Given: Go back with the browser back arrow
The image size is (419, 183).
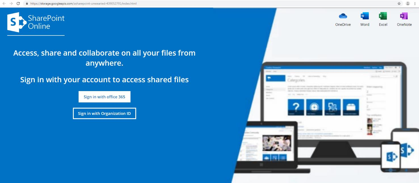Looking at the screenshot, I should pyautogui.click(x=4, y=4).
